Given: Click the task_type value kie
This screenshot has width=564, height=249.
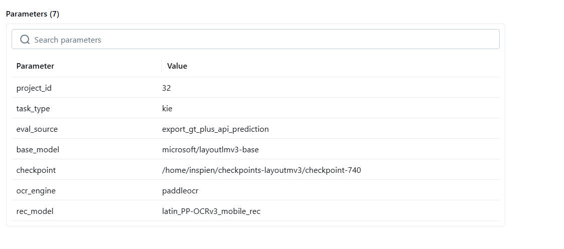Looking at the screenshot, I should click(167, 109).
